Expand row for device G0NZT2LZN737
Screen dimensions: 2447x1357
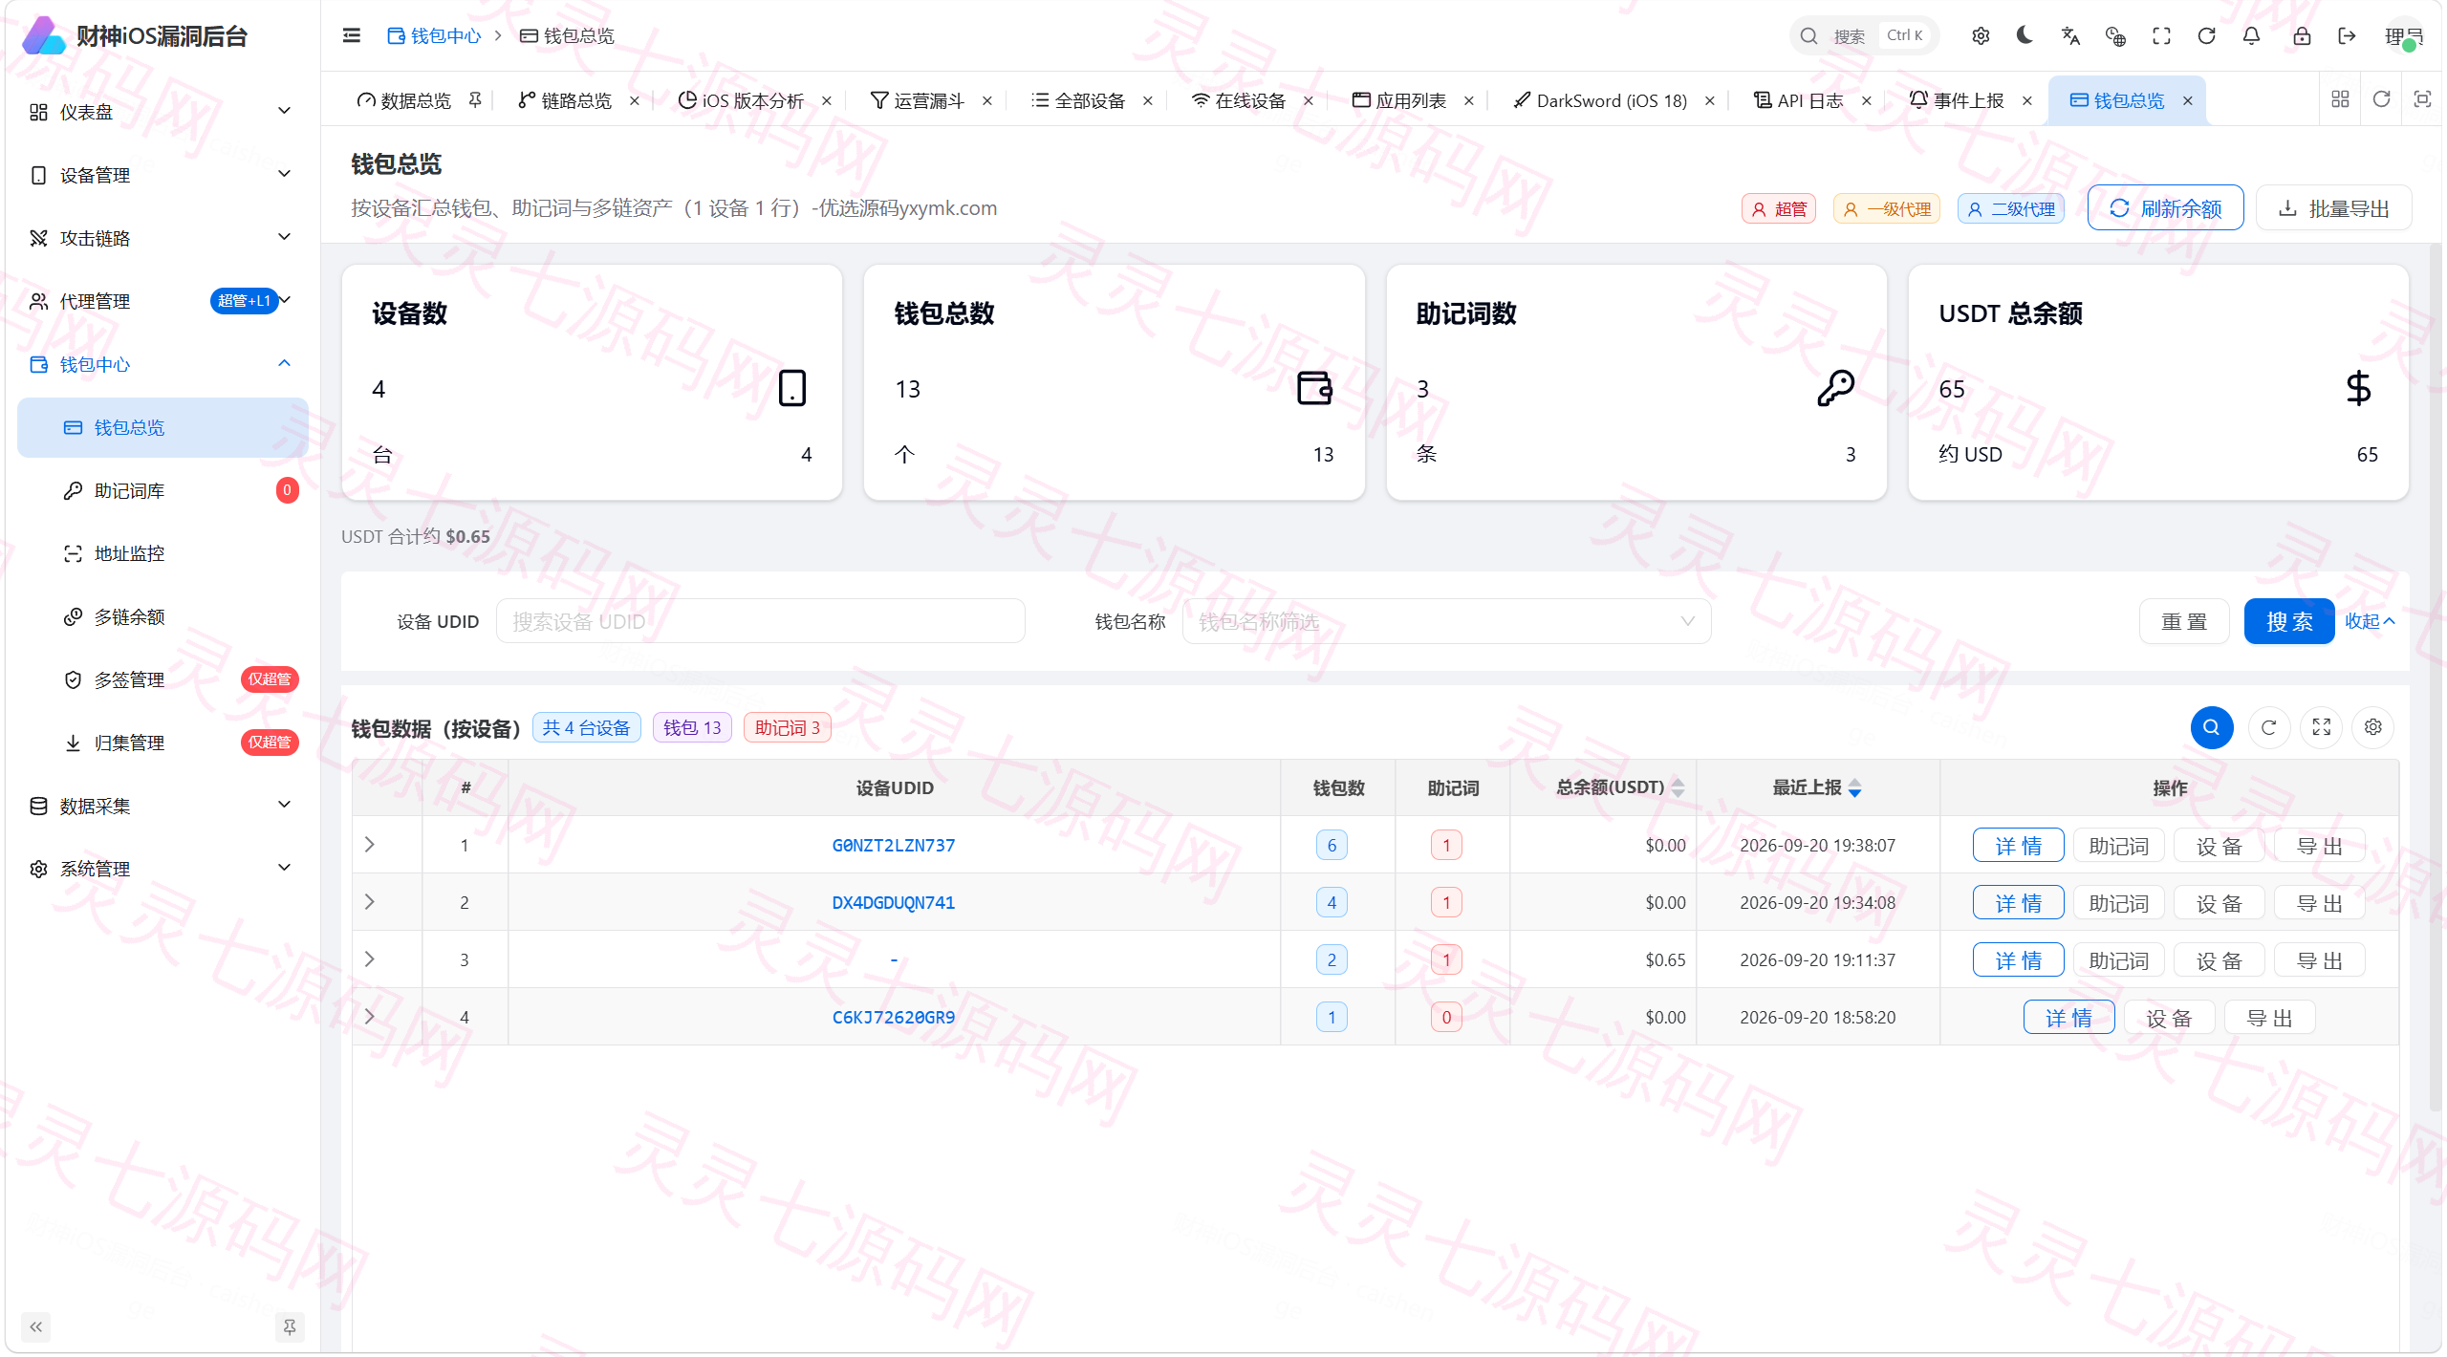tap(370, 845)
